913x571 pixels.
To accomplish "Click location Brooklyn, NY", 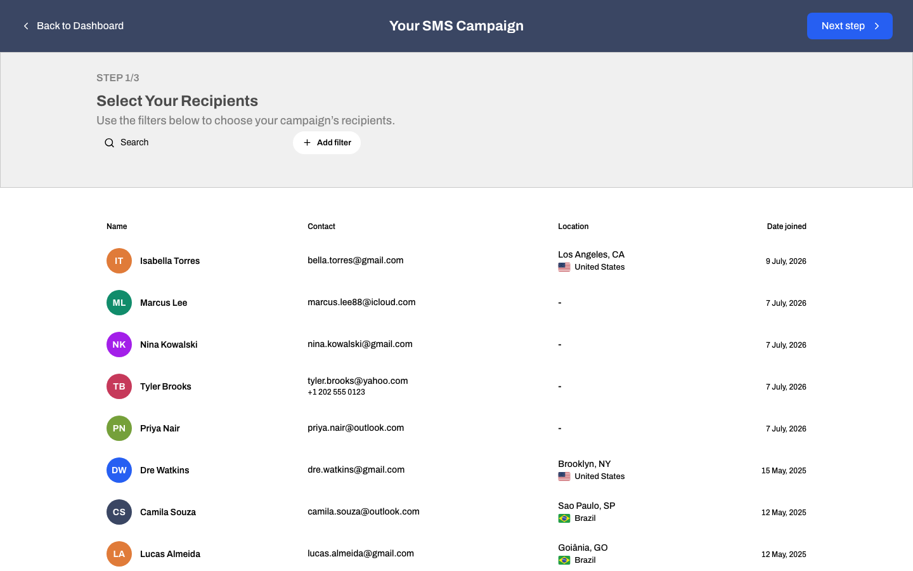I will tap(585, 464).
